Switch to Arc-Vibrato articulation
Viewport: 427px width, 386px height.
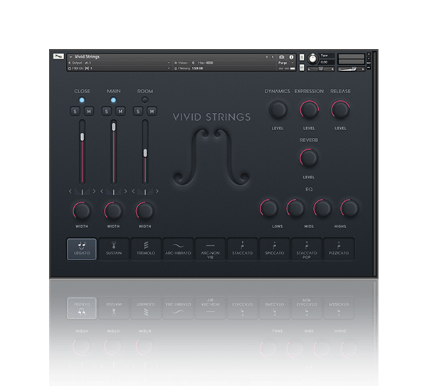pyautogui.click(x=178, y=248)
